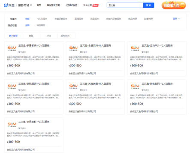Open the orange 新商家礼包 banner

click(x=174, y=5)
